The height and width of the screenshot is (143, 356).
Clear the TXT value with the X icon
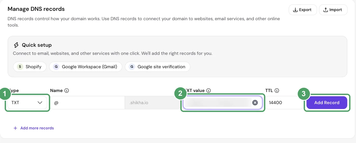click(x=255, y=103)
